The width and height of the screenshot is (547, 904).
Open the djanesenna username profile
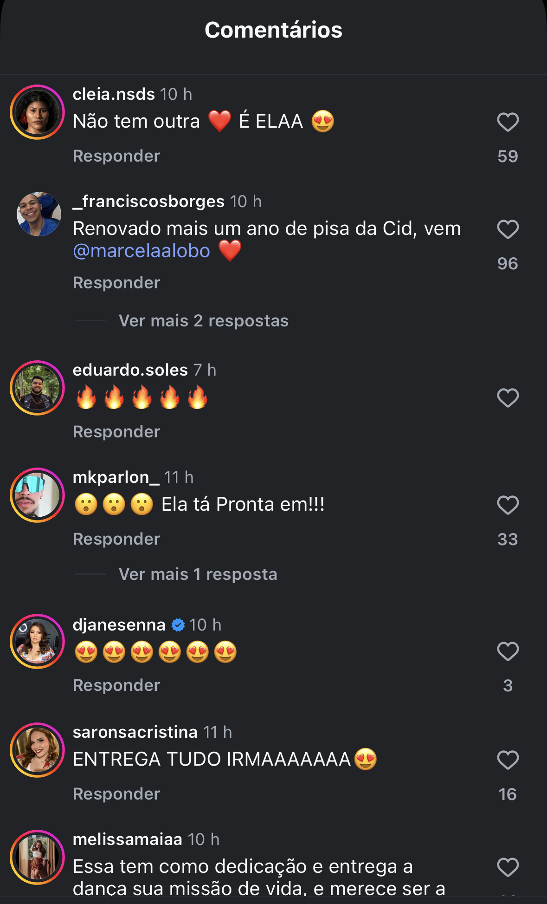(119, 625)
